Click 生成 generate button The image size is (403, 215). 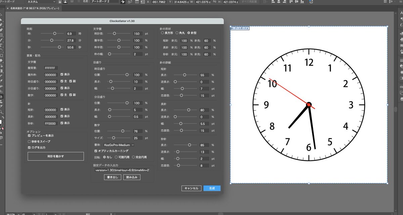(212, 188)
